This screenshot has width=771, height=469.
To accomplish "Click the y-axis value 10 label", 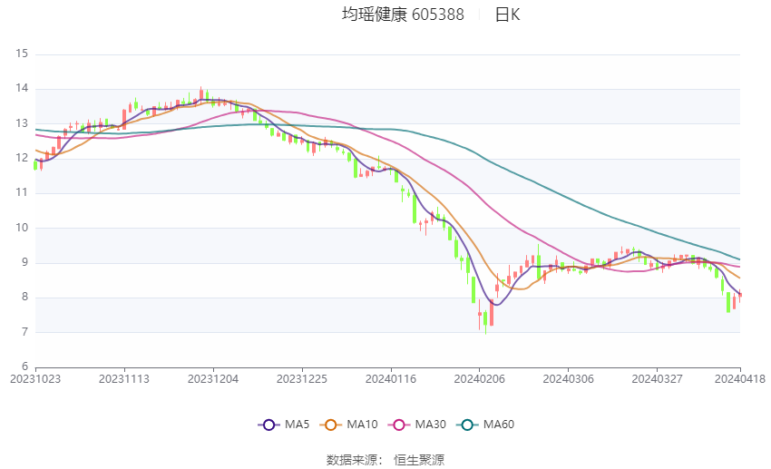I will pyautogui.click(x=22, y=228).
